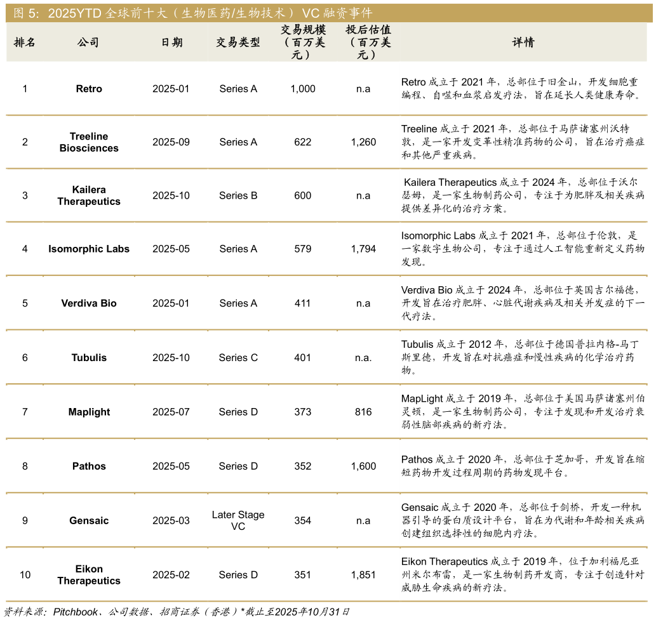Click the 排名 cell in the first row
This screenshot has height=620, width=656.
(x=25, y=89)
